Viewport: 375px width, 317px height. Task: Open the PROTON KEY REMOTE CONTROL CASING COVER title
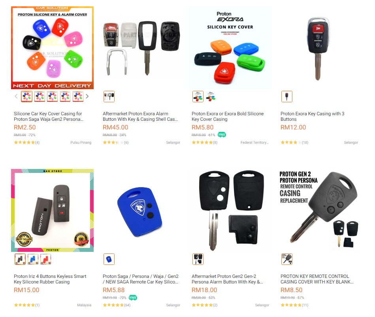317,279
